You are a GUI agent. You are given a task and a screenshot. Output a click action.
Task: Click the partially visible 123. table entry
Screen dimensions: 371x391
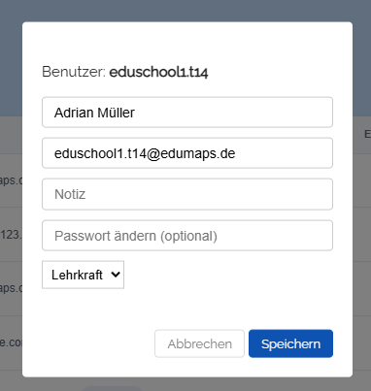click(x=11, y=235)
